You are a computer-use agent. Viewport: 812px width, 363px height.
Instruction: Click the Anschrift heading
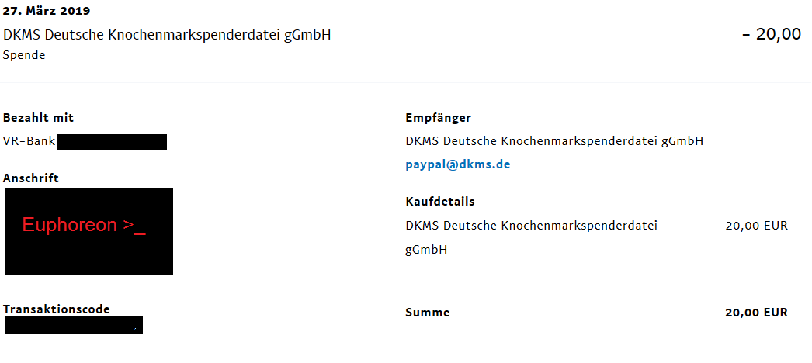30,178
